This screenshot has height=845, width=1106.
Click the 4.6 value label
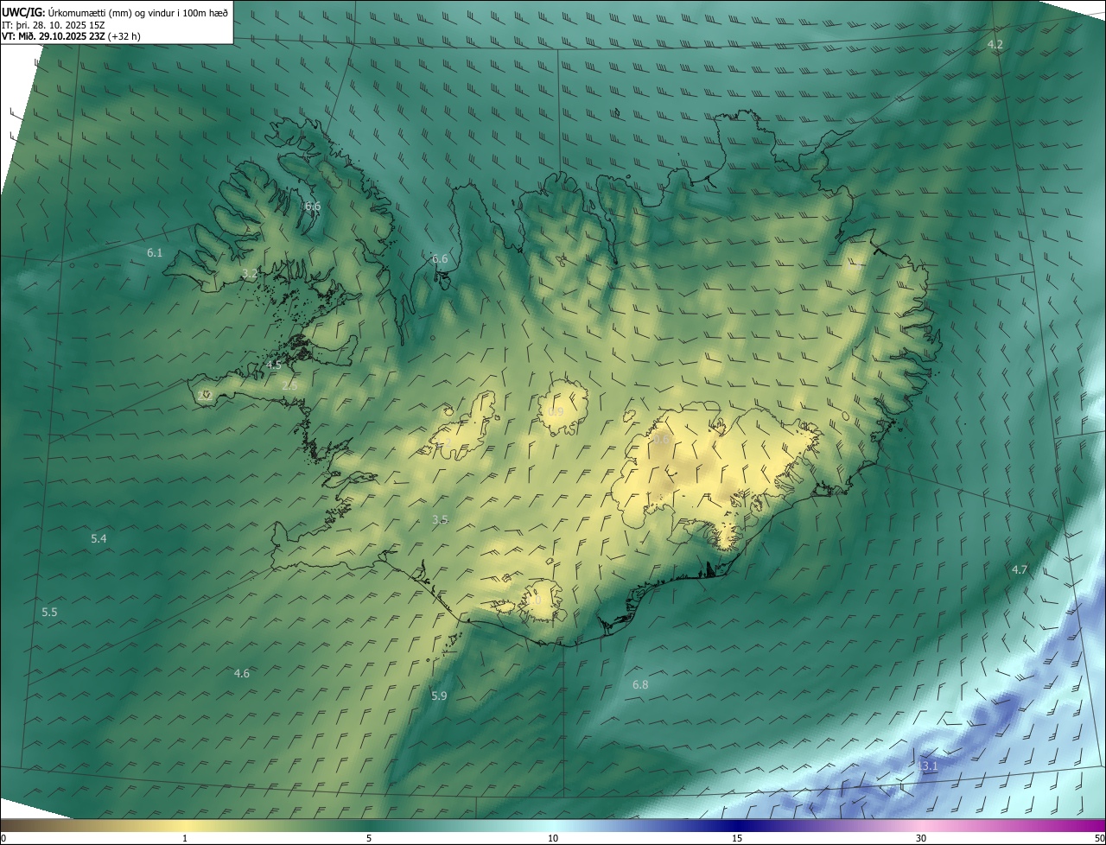coord(242,673)
